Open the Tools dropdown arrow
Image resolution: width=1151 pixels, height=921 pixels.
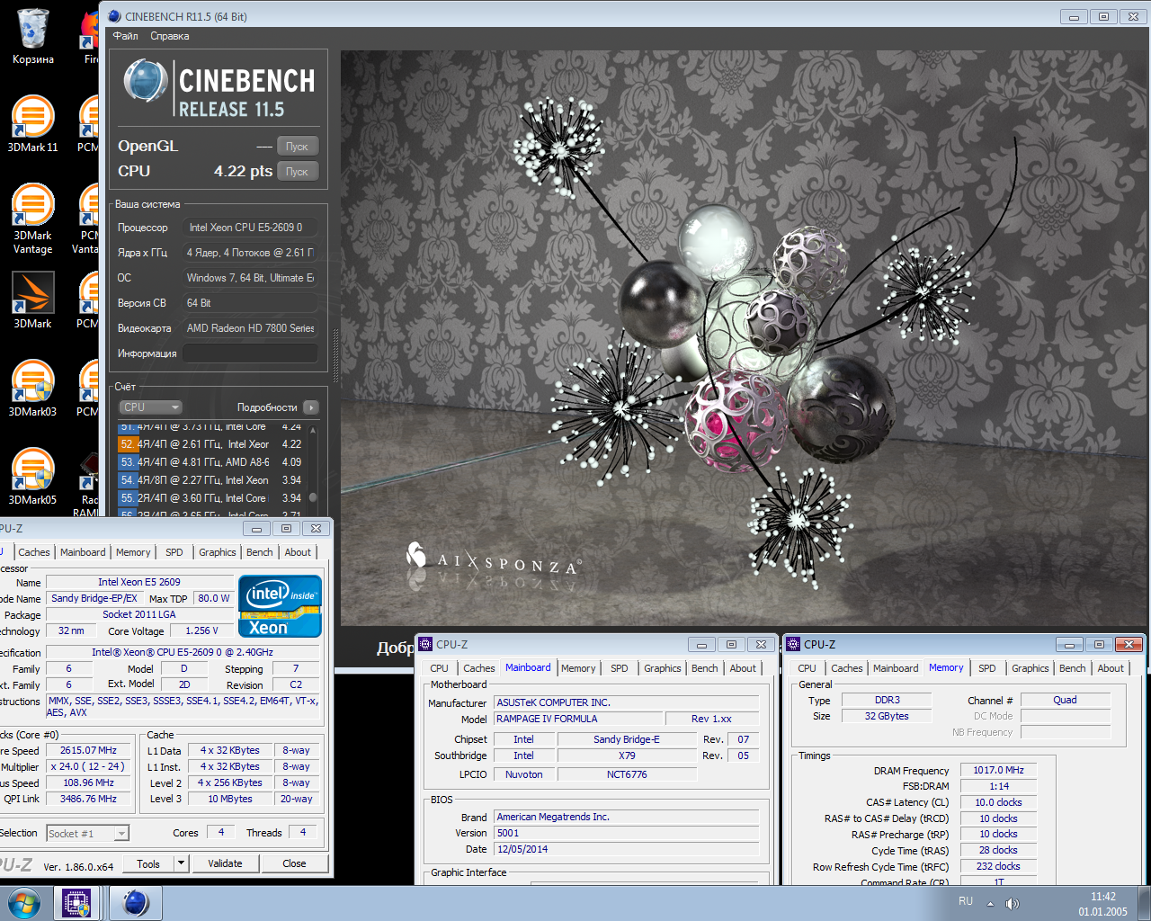[x=181, y=863]
